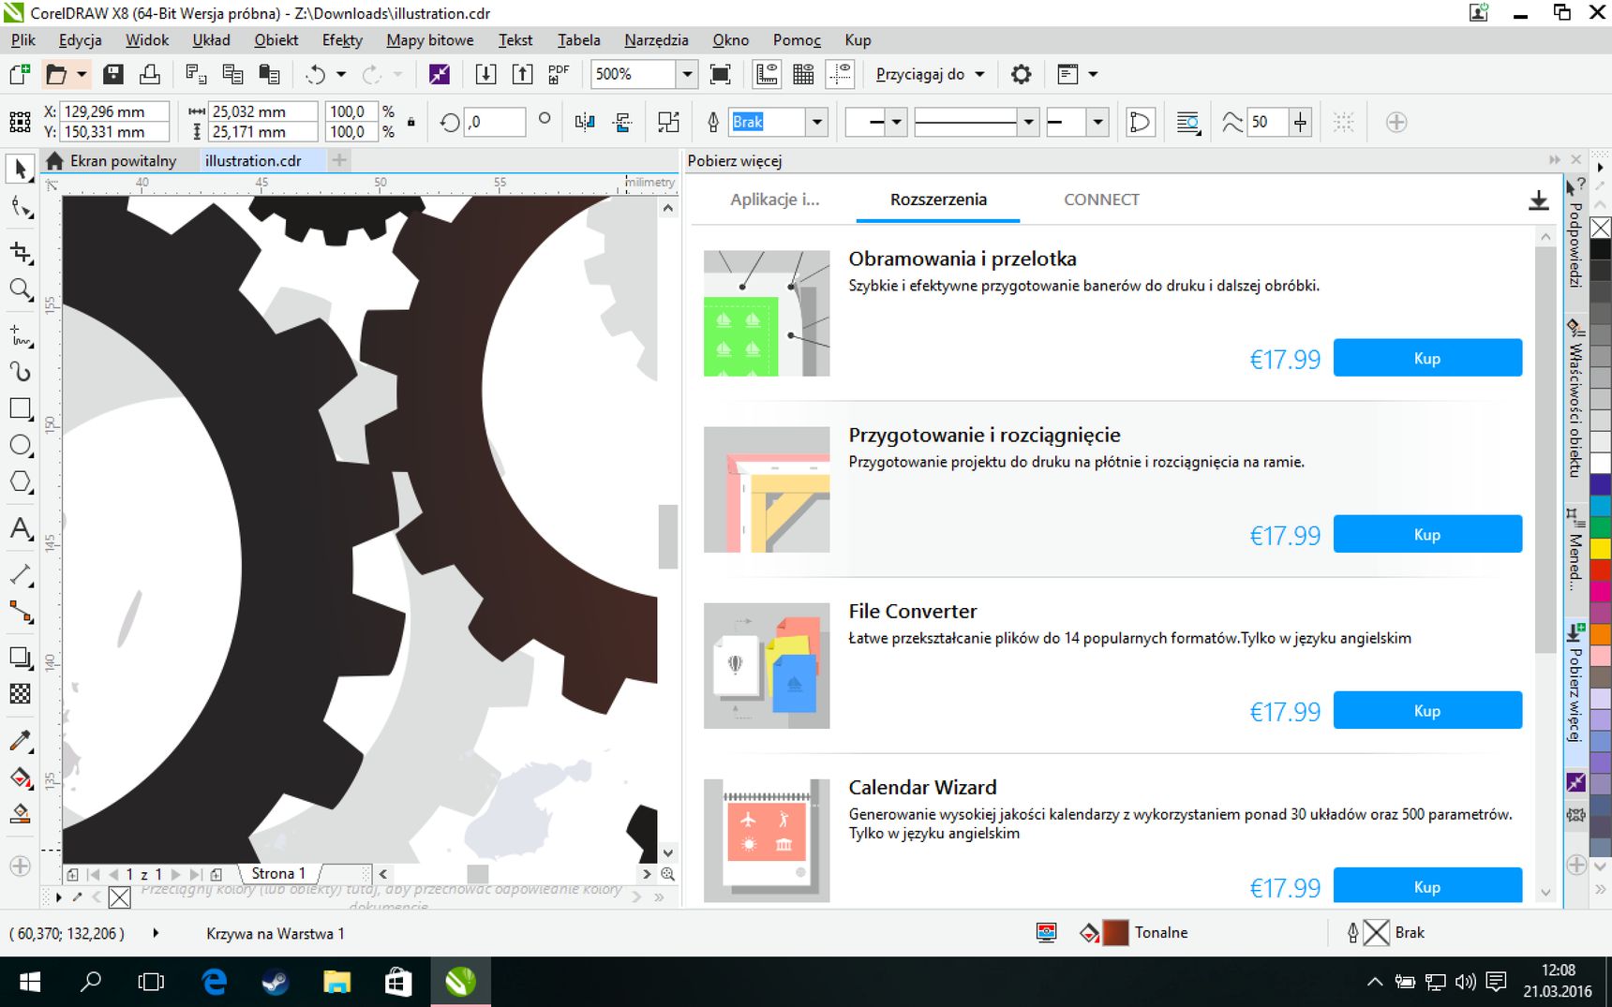Switch to the CONNECT tab

(1101, 200)
